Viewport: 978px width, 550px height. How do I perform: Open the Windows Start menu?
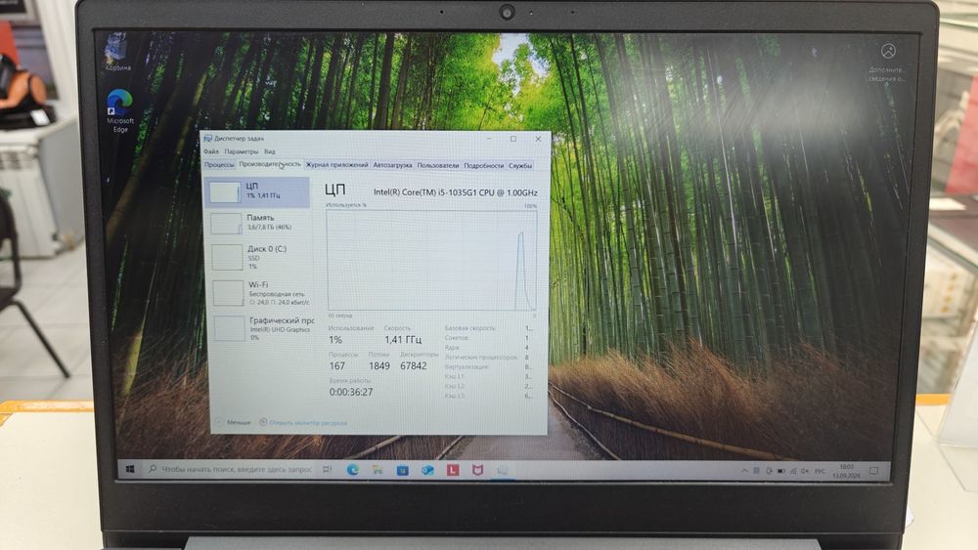(x=130, y=469)
